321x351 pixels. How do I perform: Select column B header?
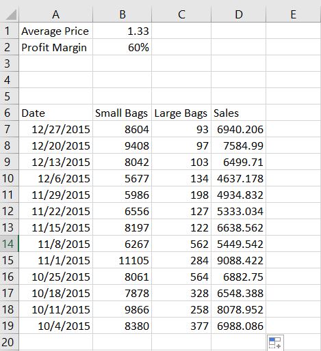coord(123,14)
